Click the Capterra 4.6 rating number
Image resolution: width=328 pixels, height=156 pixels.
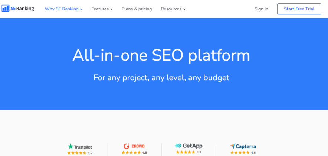pos(253,153)
